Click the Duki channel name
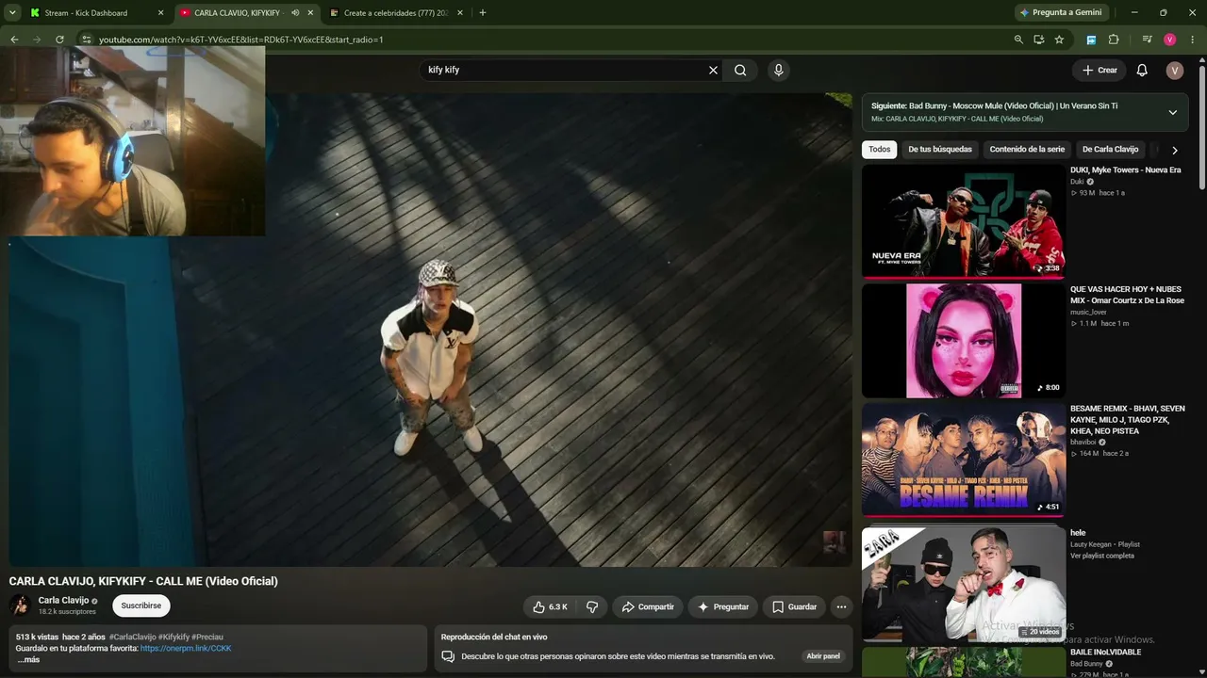 coord(1077,182)
